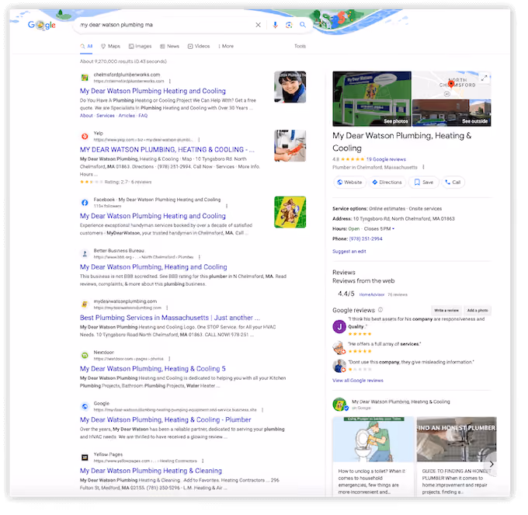
Task: Clear the search box with the X icon
Action: tap(258, 25)
